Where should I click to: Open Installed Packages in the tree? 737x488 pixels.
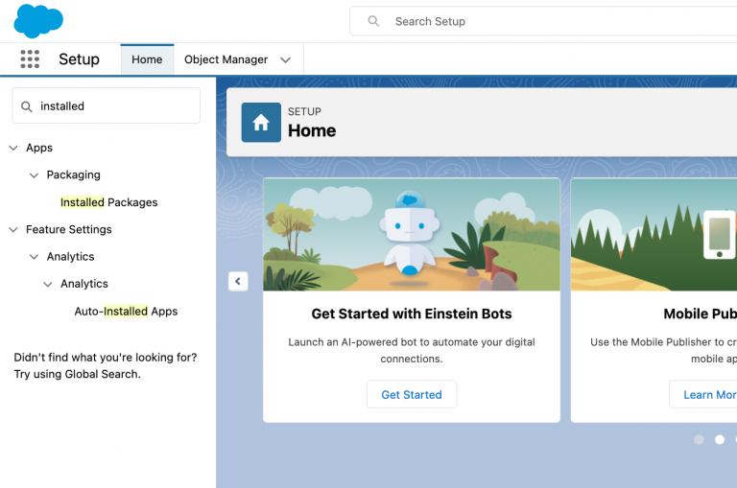[109, 202]
